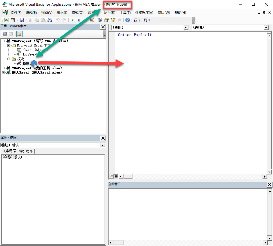Open the 工具 menu

pos(125,13)
